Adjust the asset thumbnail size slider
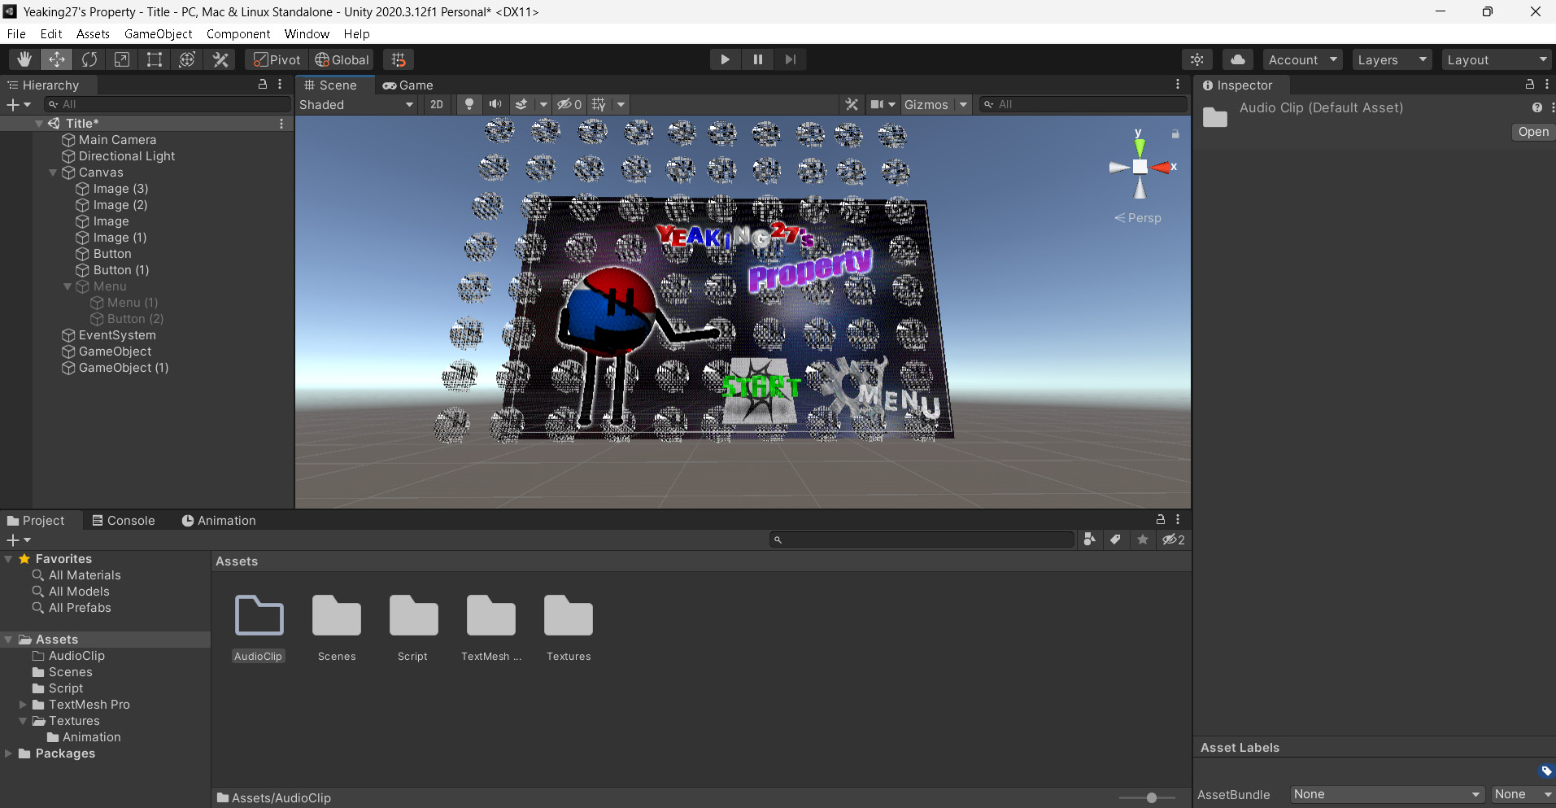Image resolution: width=1556 pixels, height=808 pixels. coord(1150,797)
